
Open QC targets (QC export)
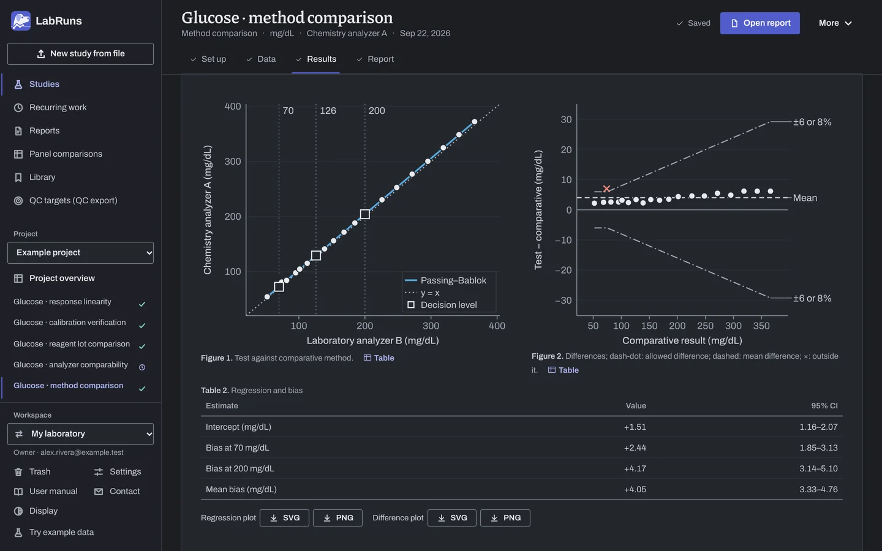coord(81,200)
